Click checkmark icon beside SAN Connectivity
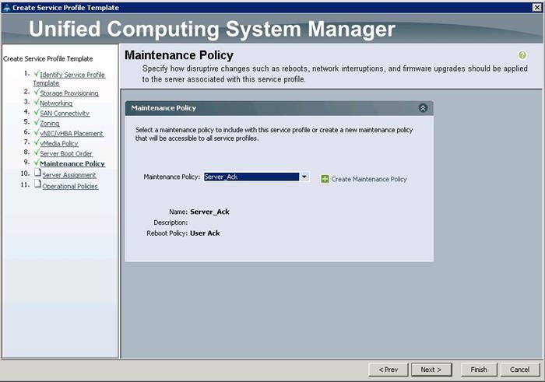The height and width of the screenshot is (382, 545). pyautogui.click(x=37, y=112)
